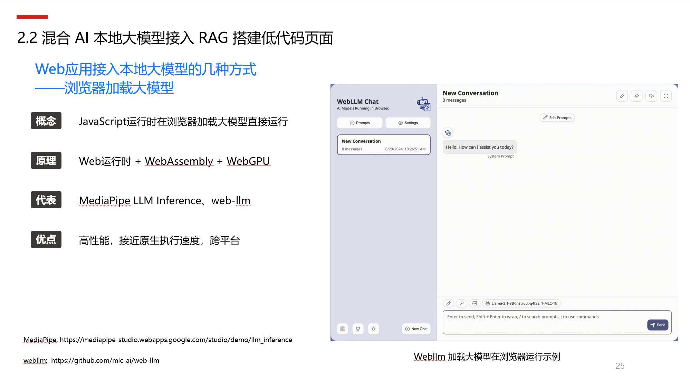Click the robot avatar above the greeting
This screenshot has width=690, height=389.
tap(448, 133)
